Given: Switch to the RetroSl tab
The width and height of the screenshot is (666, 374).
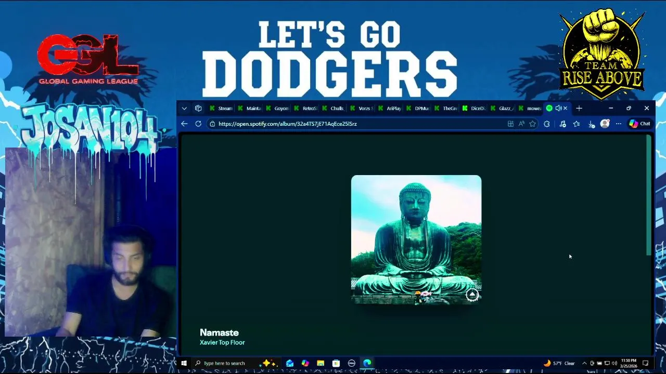Looking at the screenshot, I should click(305, 109).
